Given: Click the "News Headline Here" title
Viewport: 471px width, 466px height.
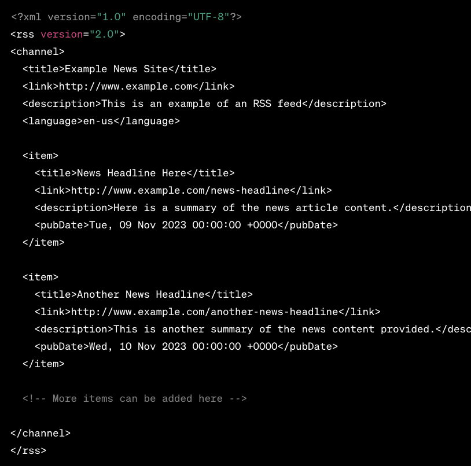Looking at the screenshot, I should [x=131, y=173].
